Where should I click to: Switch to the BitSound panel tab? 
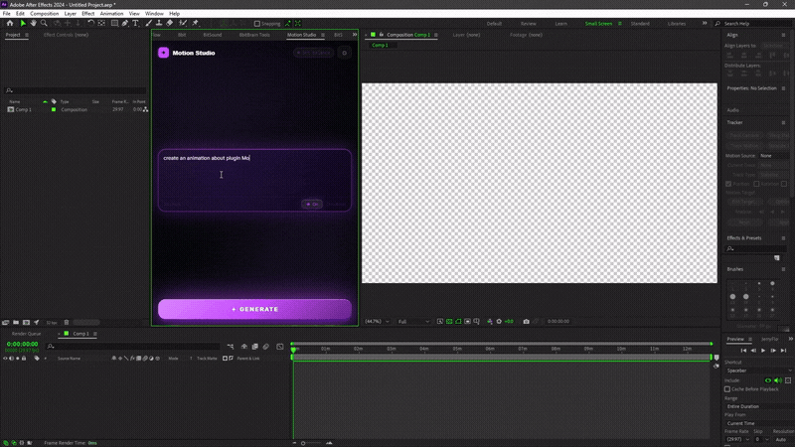tap(213, 35)
